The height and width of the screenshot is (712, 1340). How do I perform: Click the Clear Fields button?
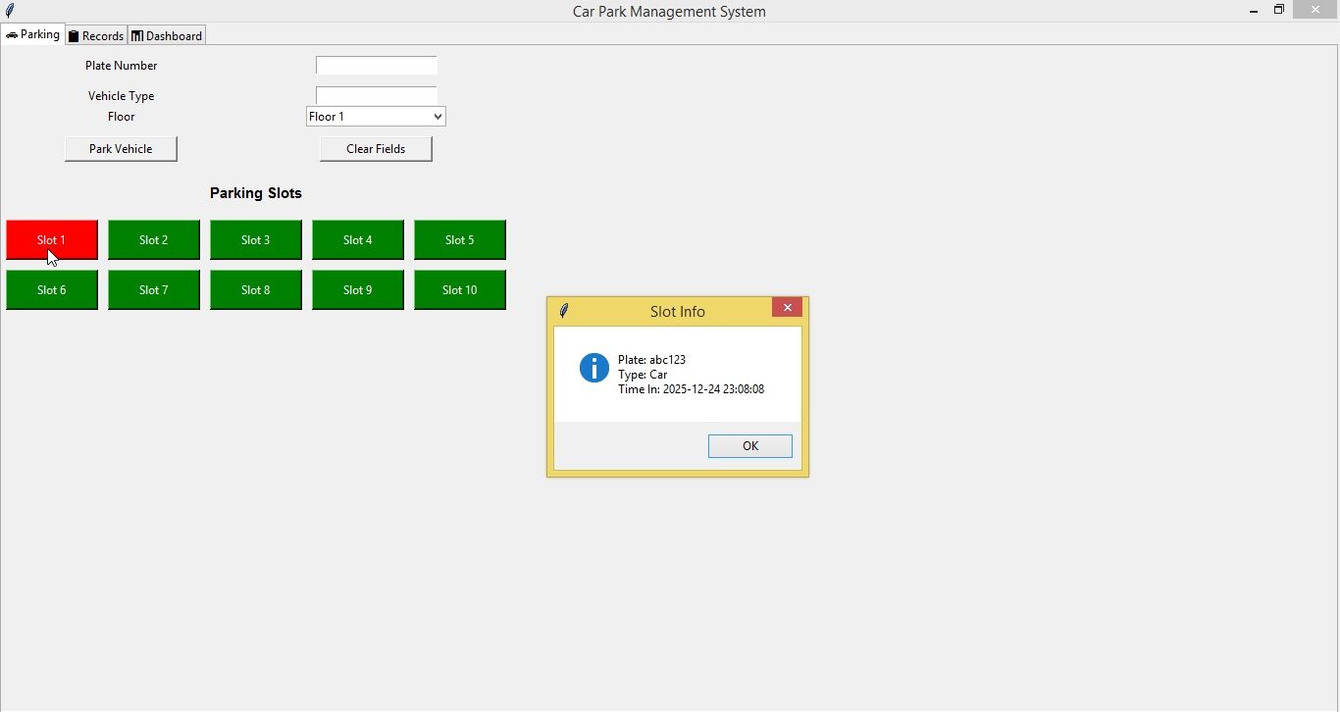click(376, 149)
